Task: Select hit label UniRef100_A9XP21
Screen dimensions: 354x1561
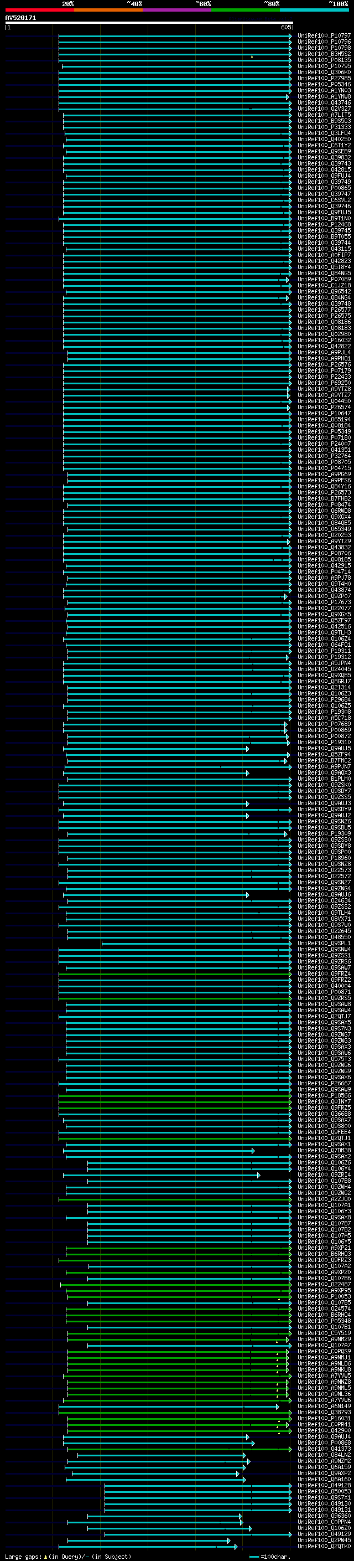Action: [324, 1248]
